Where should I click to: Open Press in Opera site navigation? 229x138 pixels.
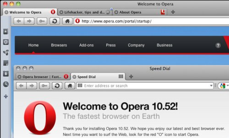tap(111, 45)
